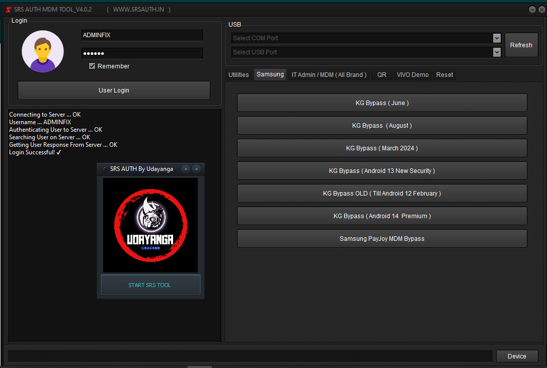Screen dimensions: 547x368
Task: Open the IT Admin / MDM (All Brand) tab
Action: [x=329, y=74]
